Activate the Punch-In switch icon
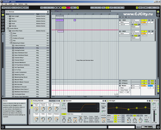Viewport: 161px width, 130px height. coord(104,7)
